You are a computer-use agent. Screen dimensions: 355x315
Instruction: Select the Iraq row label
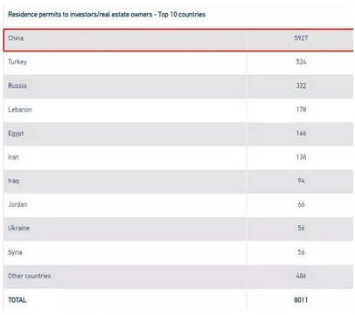[x=13, y=181]
